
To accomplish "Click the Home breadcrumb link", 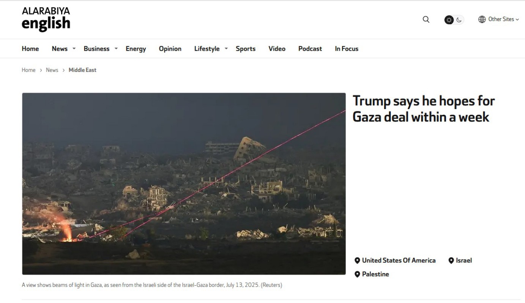I will [x=28, y=70].
